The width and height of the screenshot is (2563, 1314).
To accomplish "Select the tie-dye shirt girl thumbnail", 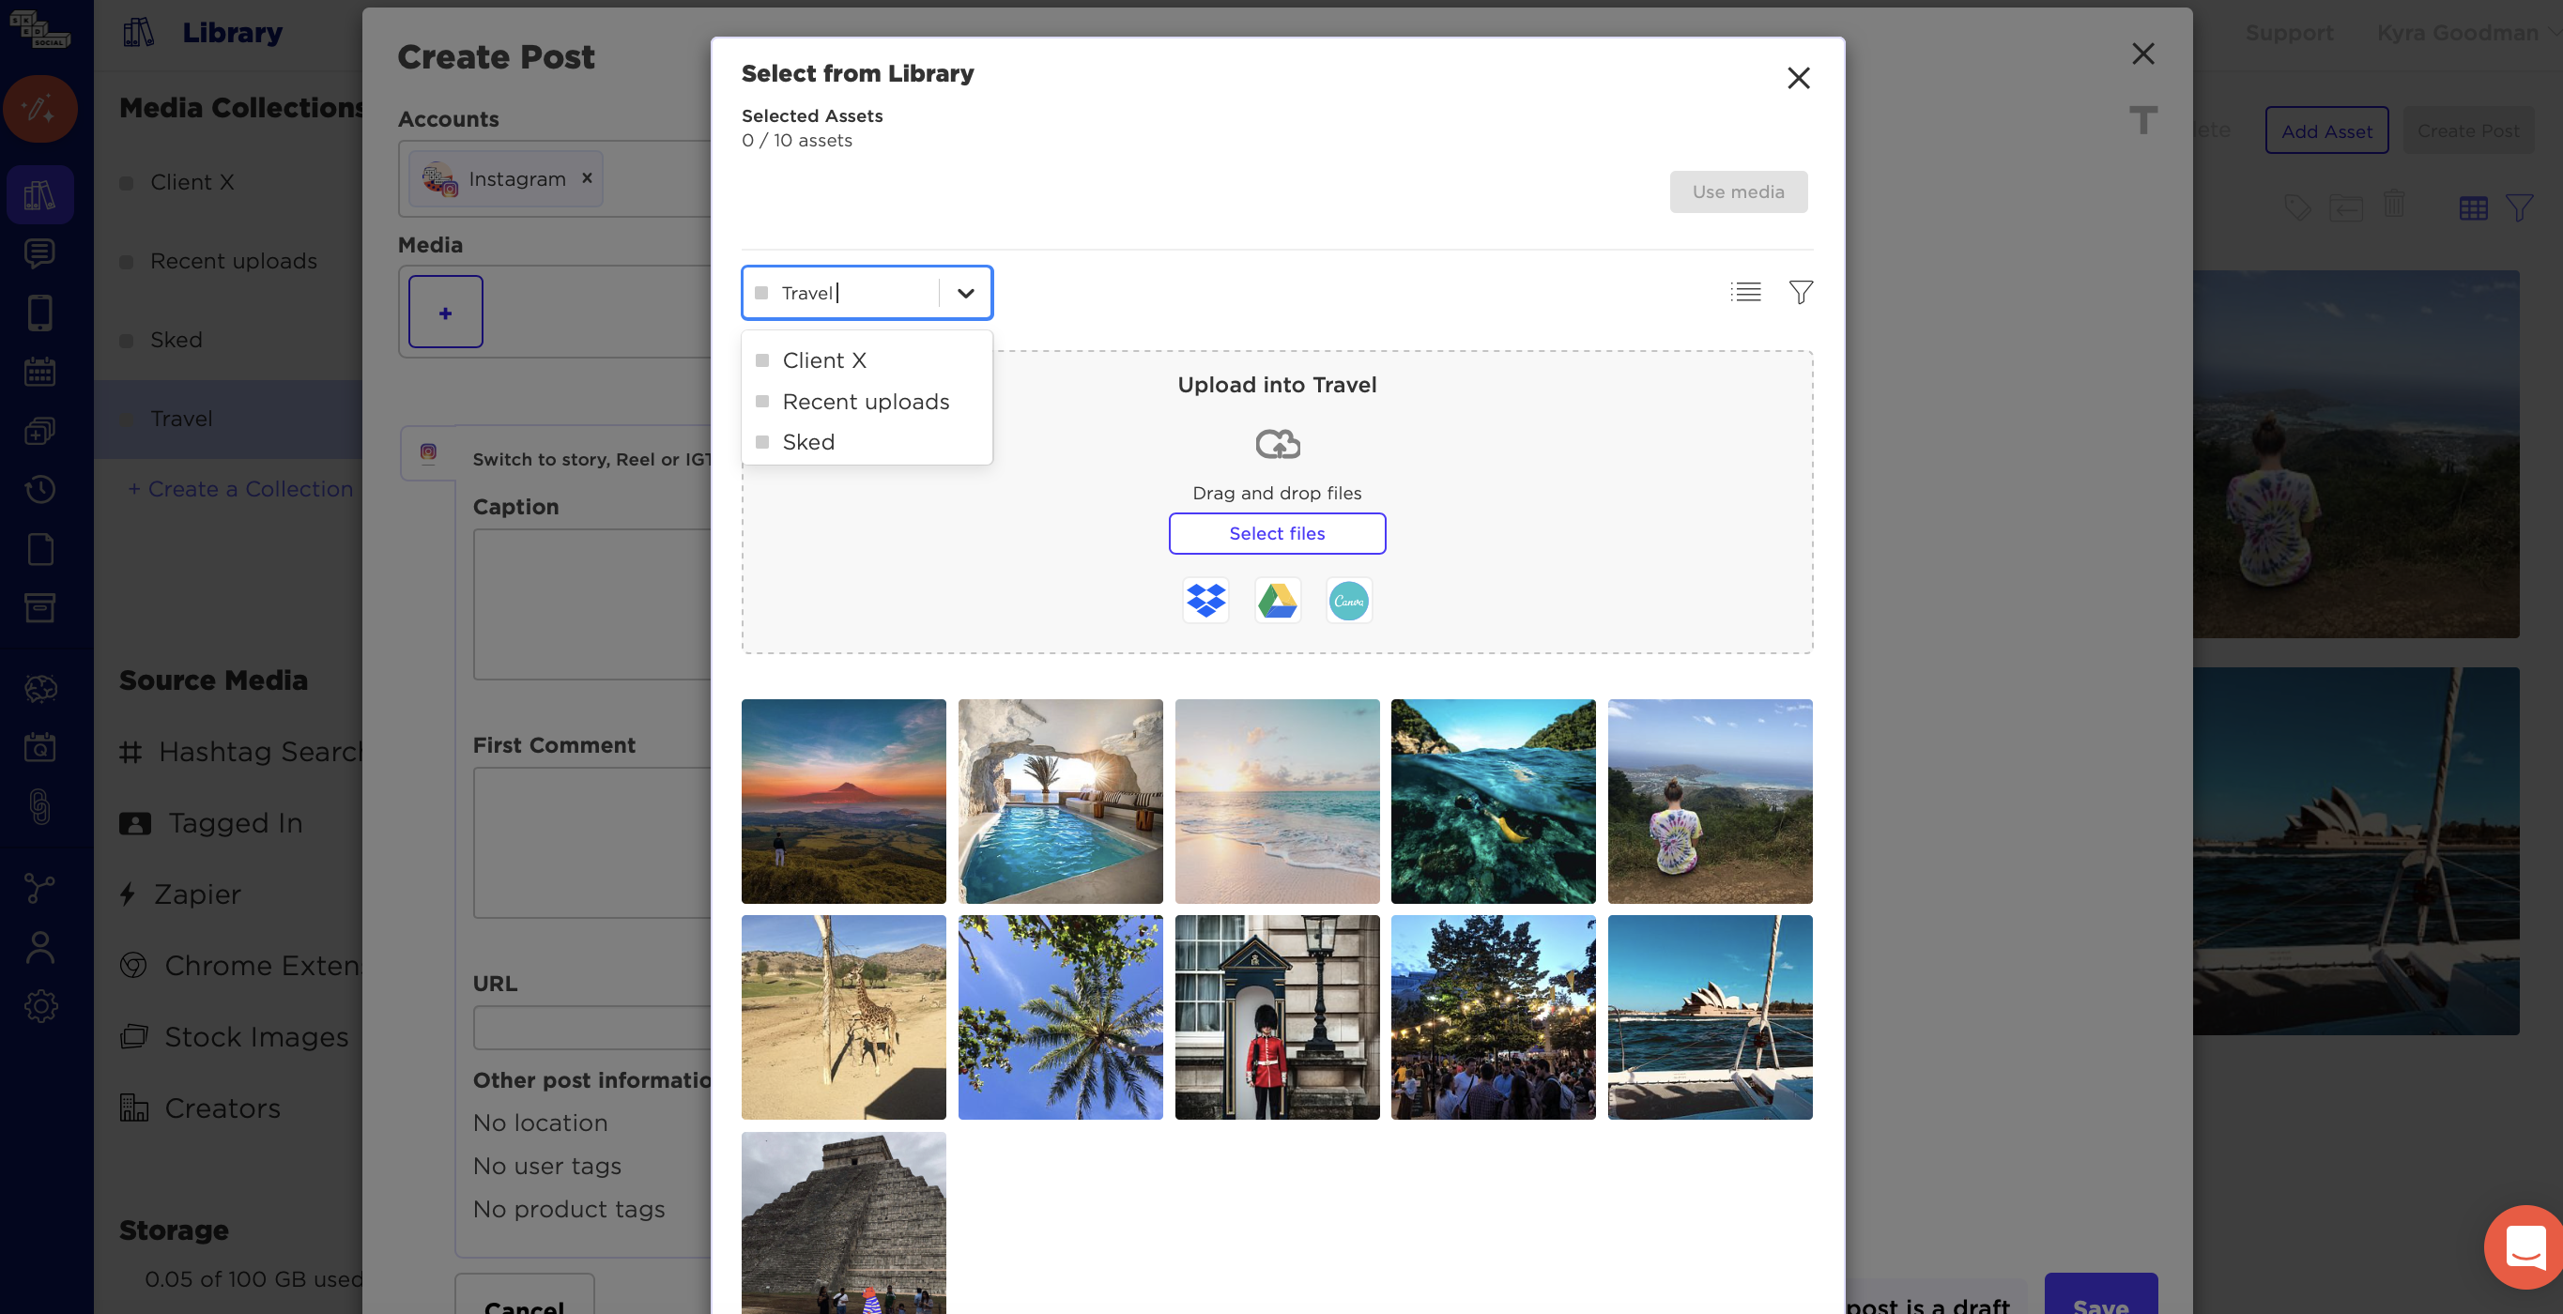I will [1711, 802].
